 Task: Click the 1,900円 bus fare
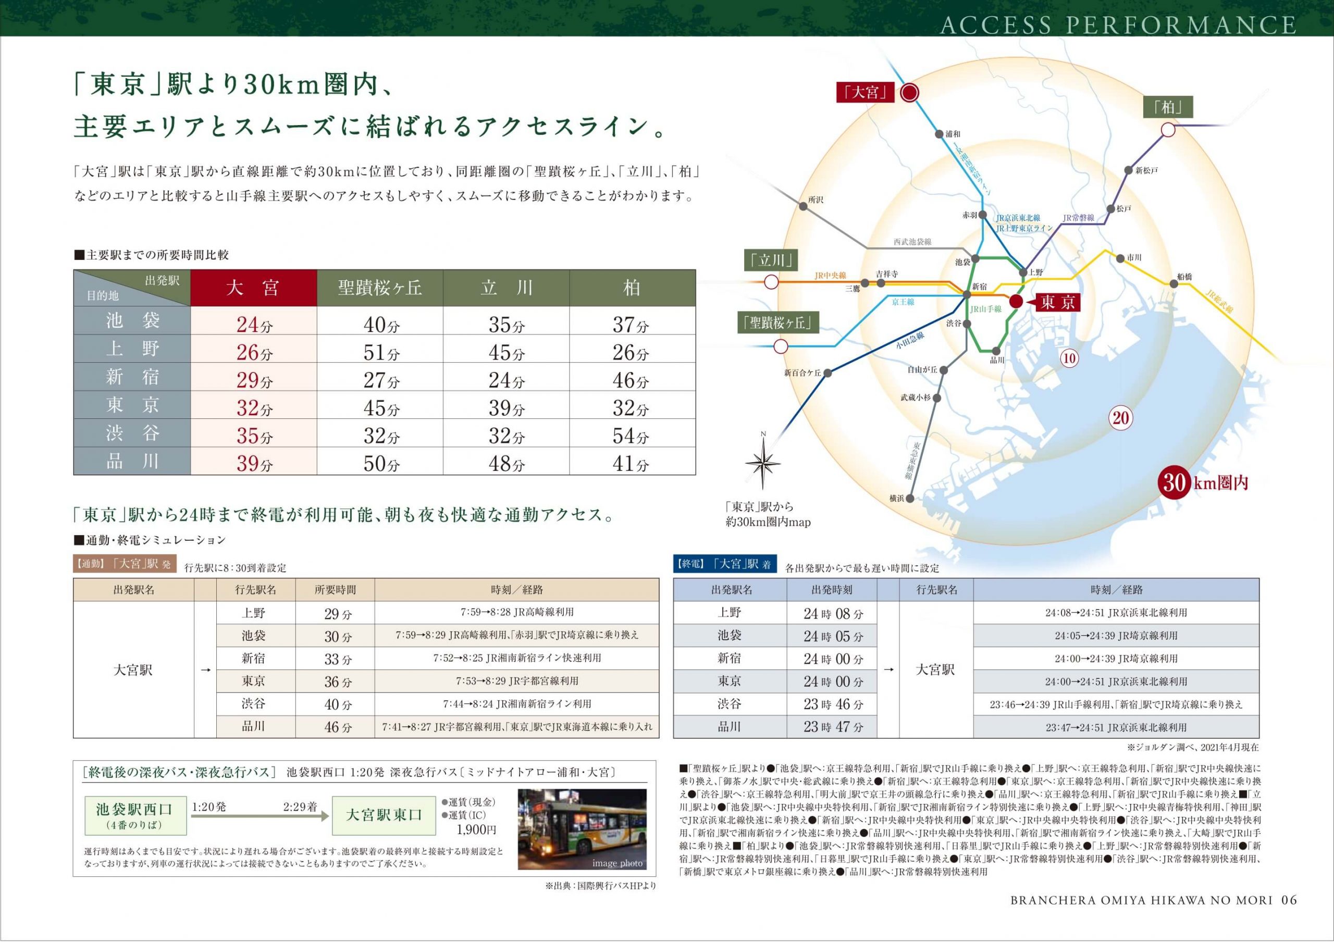476,829
